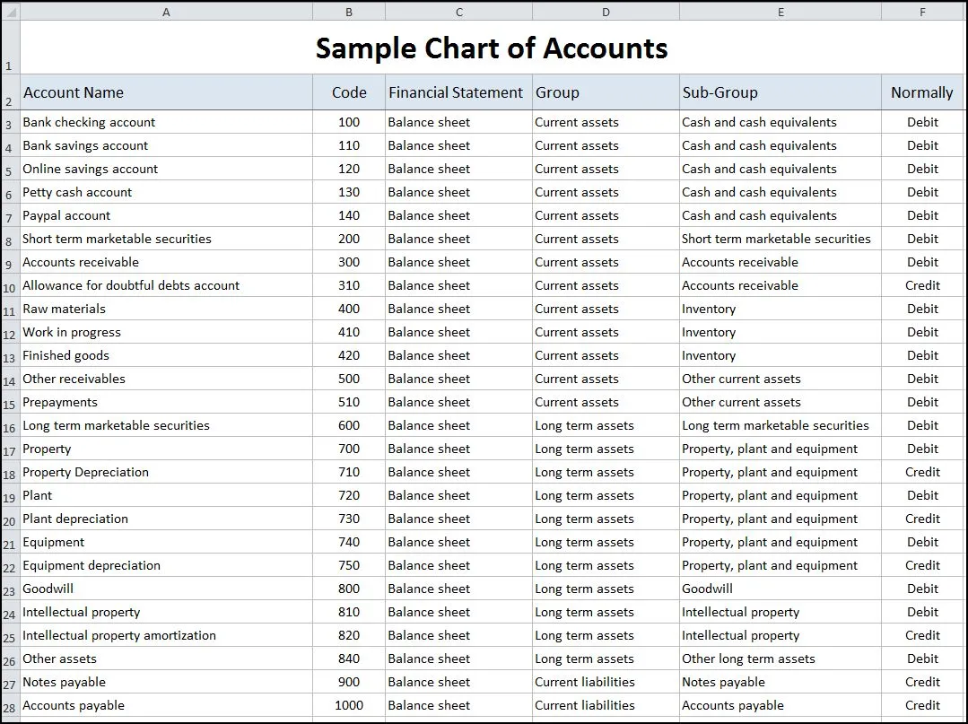968x724 pixels.
Task: Select the row 10 header
Action: click(x=10, y=286)
